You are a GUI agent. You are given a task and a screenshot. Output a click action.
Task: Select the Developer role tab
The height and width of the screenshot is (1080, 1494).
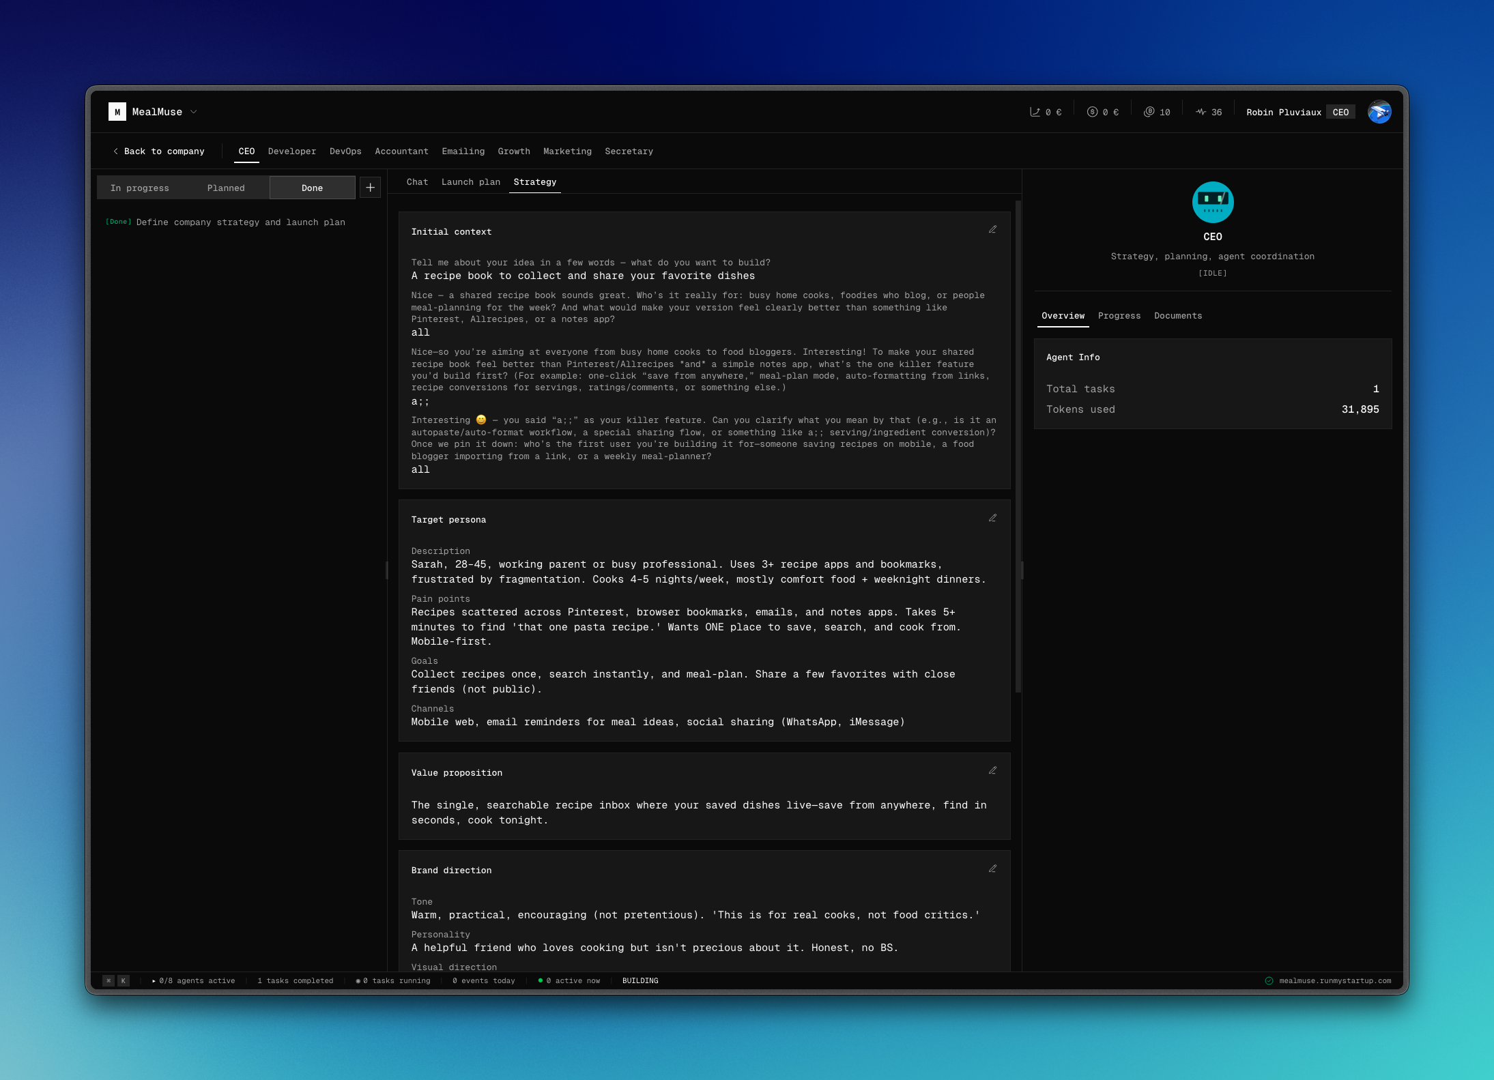291,151
